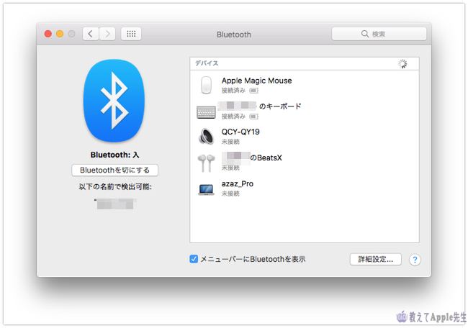Open 詳細設定... advanced settings
Screen dimensions: 468x328
tap(375, 260)
